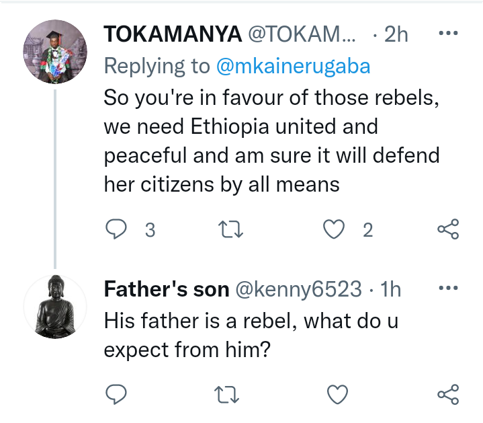The width and height of the screenshot is (483, 423).
Task: View the 3 replies count
Action: (150, 230)
